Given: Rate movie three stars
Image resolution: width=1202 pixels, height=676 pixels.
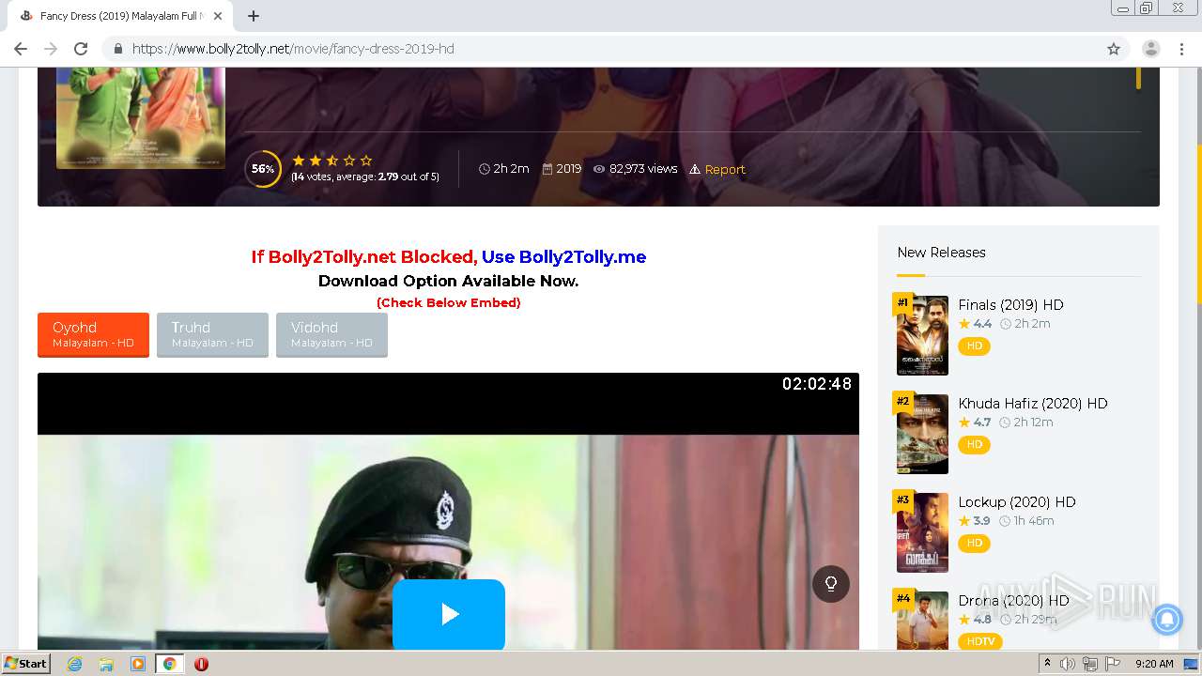Looking at the screenshot, I should point(332,161).
